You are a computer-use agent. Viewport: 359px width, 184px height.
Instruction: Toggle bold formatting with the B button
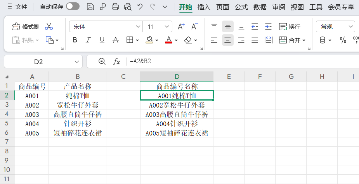[75, 40]
